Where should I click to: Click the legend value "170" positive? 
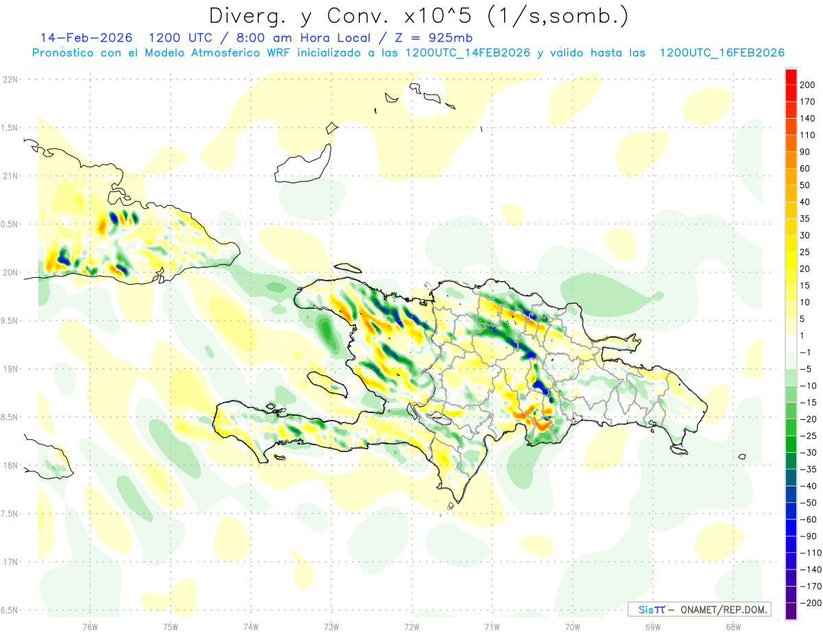[808, 102]
